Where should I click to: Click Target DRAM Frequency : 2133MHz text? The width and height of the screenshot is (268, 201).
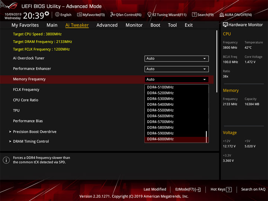(x=42, y=42)
